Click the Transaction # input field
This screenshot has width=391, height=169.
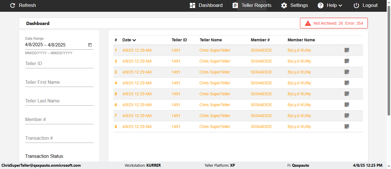59,138
